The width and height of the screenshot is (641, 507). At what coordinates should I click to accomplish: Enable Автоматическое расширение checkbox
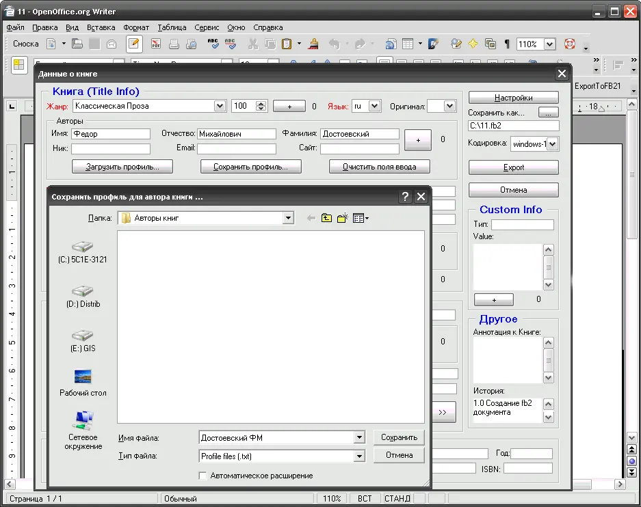tap(202, 476)
